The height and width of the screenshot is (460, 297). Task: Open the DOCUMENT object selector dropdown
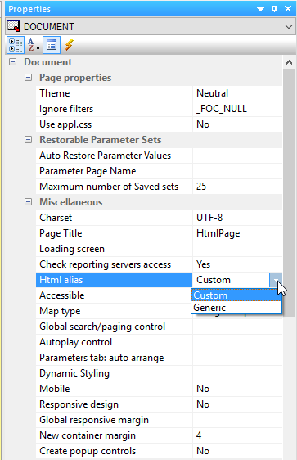289,27
